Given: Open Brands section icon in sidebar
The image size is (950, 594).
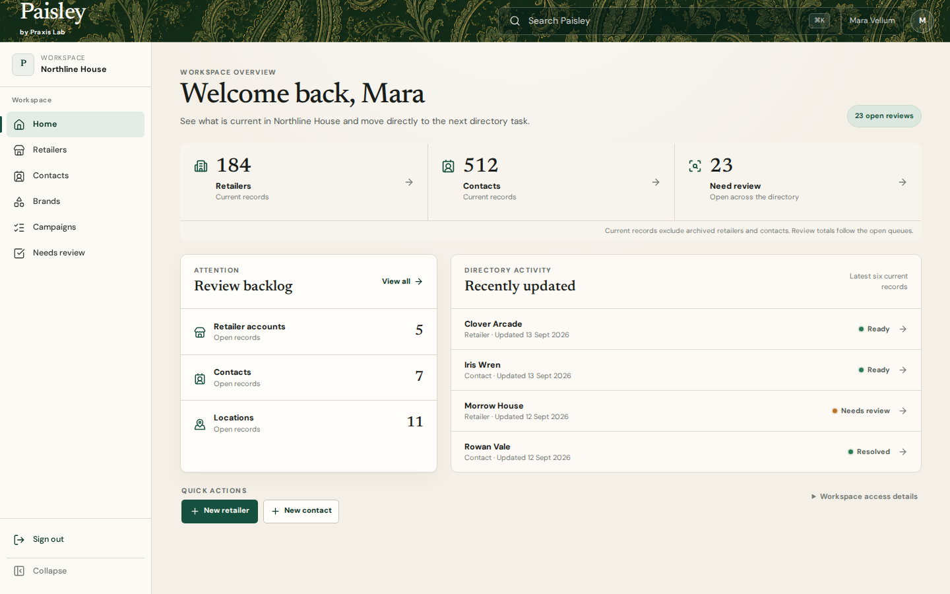Looking at the screenshot, I should click(19, 202).
